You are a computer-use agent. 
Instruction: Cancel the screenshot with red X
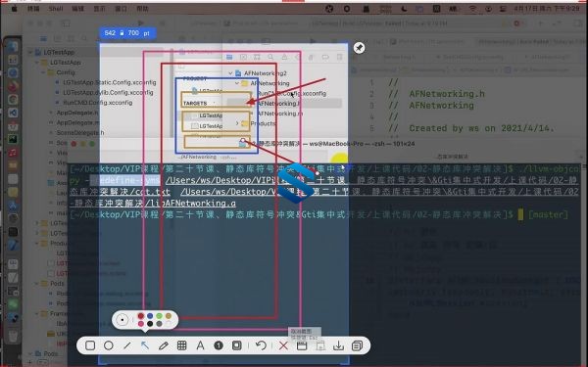(283, 345)
